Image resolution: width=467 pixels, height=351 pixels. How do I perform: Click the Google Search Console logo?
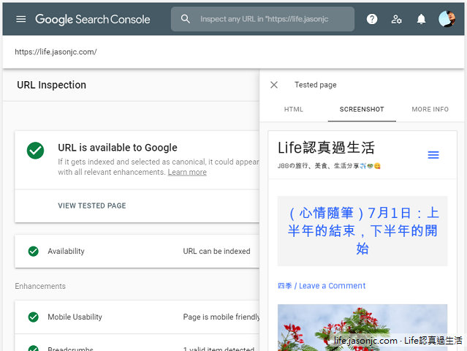click(x=93, y=19)
